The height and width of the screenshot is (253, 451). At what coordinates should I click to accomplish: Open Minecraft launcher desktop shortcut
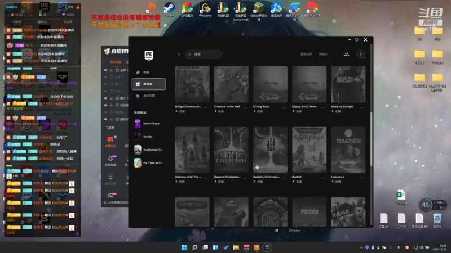click(x=259, y=11)
